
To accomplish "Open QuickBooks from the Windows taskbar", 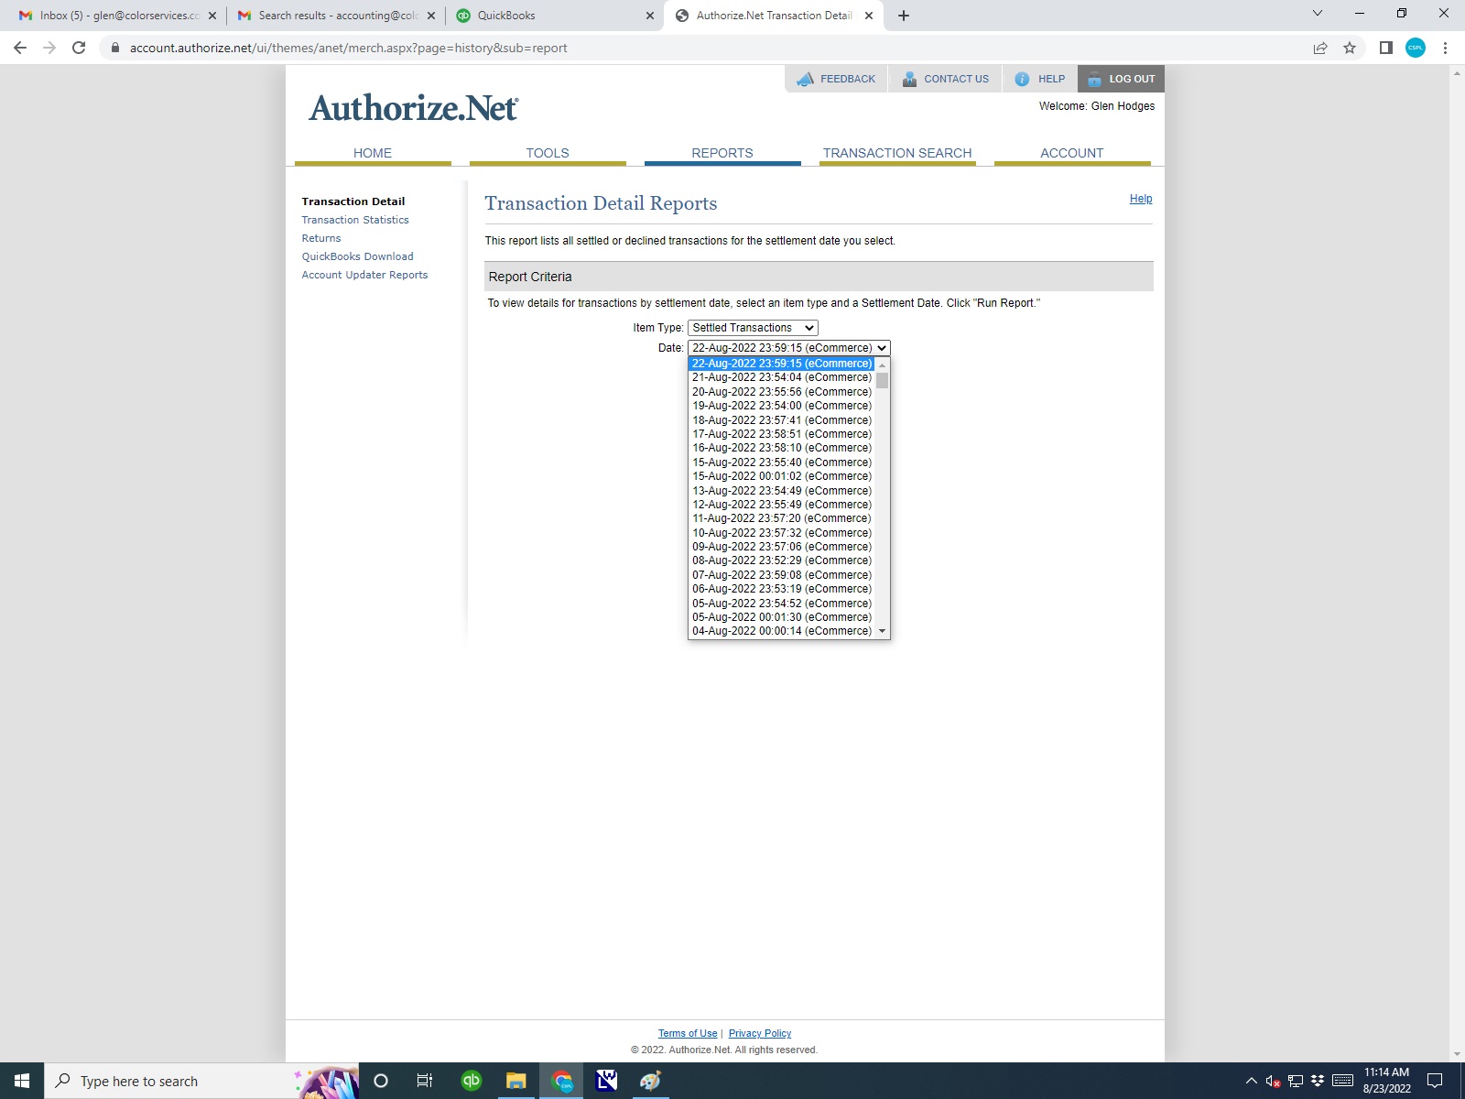I will tap(472, 1081).
